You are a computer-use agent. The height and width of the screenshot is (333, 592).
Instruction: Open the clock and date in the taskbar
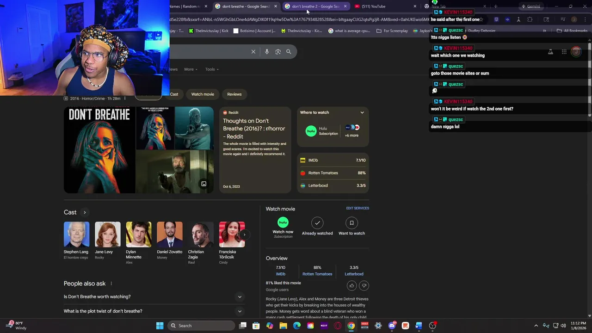coord(578,326)
